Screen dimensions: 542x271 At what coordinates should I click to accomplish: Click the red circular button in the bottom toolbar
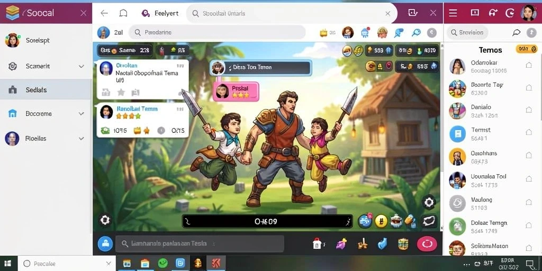click(427, 244)
